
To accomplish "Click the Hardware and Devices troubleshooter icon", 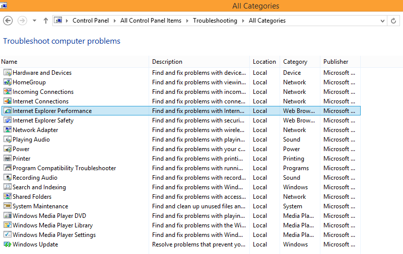I will [x=8, y=73].
